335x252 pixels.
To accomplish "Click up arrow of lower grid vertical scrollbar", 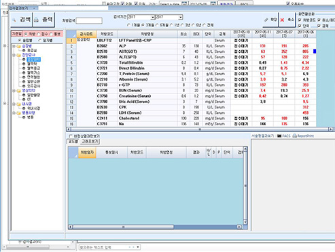I will click(x=245, y=149).
